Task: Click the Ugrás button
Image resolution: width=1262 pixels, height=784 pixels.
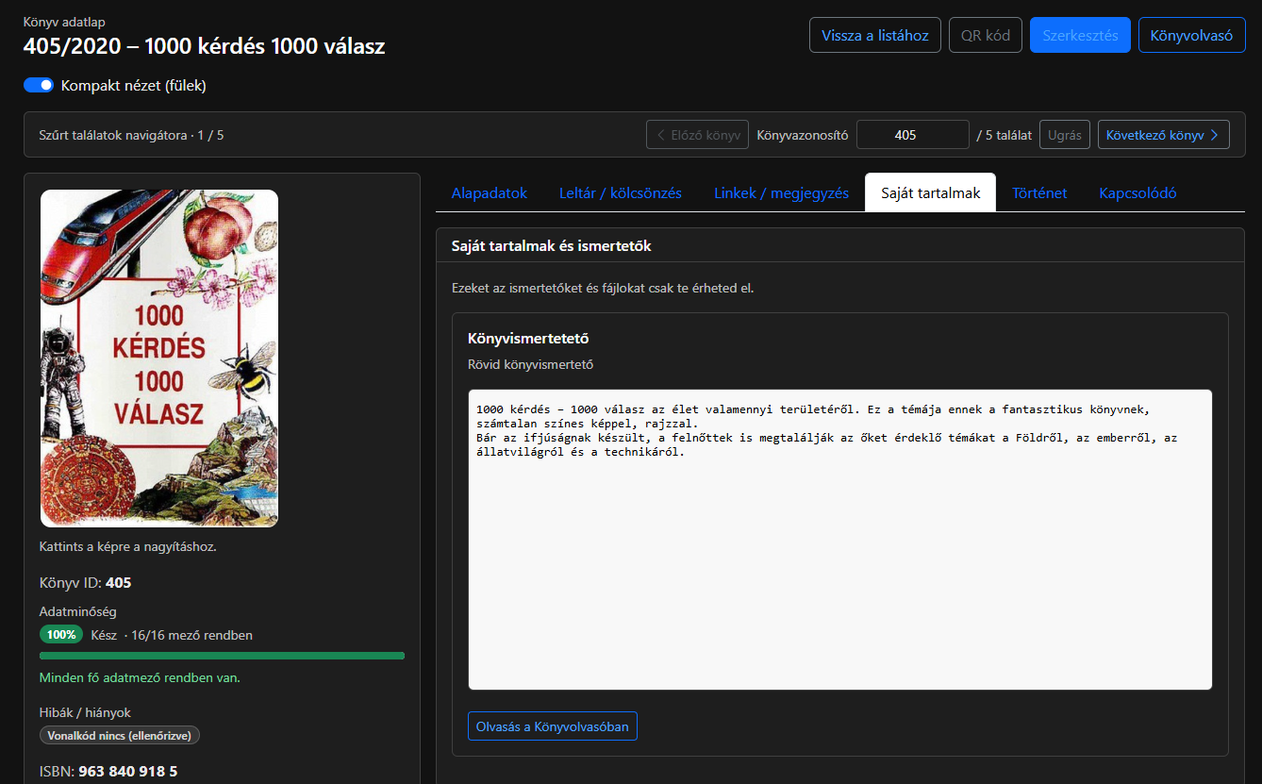Action: 1065,135
